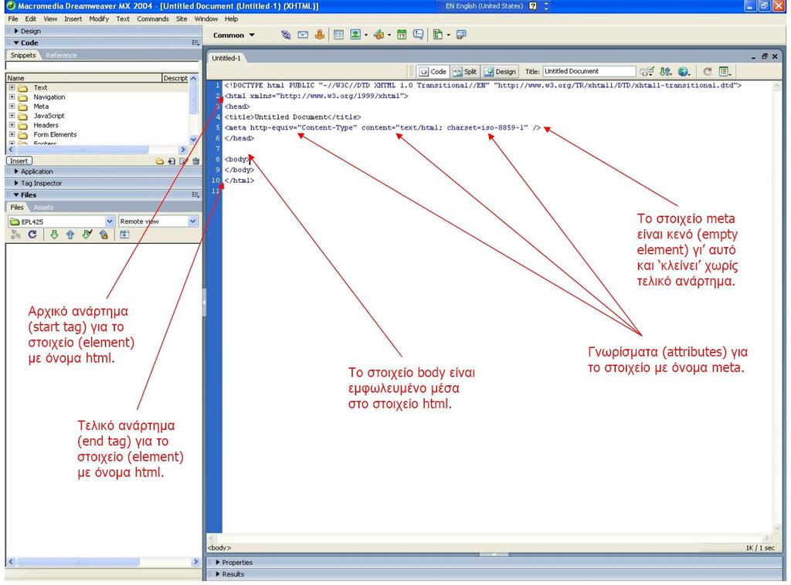The width and height of the screenshot is (791, 585).
Task: Click the snippets list horizontal scrollbar
Action: click(x=97, y=150)
